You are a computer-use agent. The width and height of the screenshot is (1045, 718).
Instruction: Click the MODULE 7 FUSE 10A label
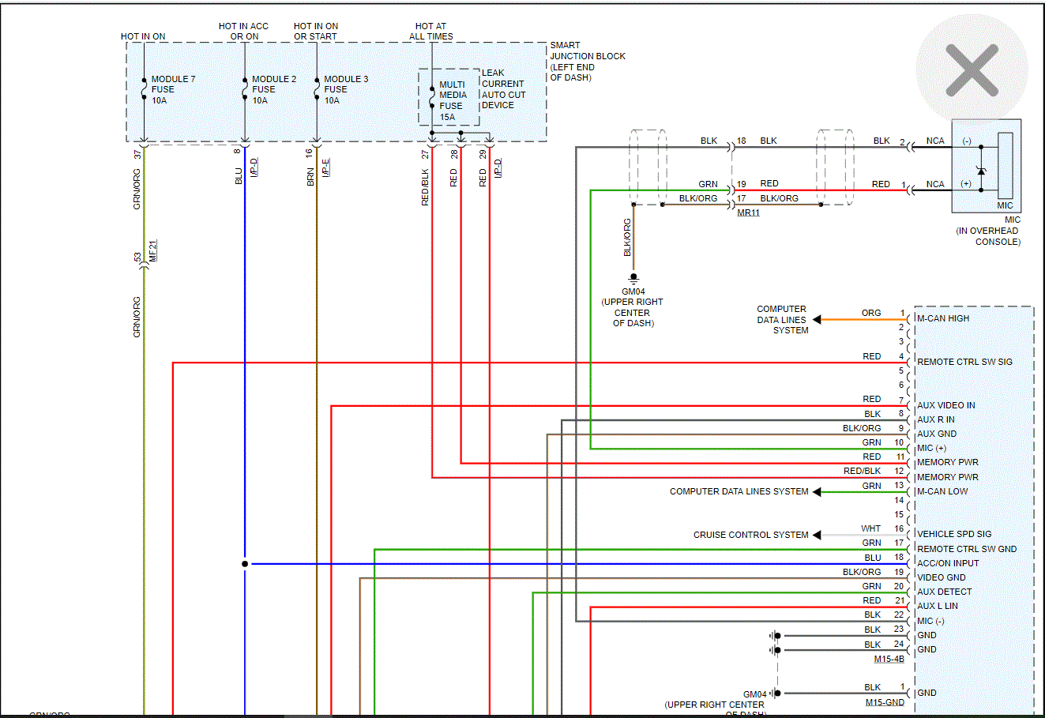[173, 89]
